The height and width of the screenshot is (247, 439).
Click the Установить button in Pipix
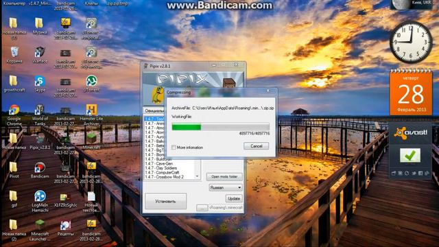[165, 201]
